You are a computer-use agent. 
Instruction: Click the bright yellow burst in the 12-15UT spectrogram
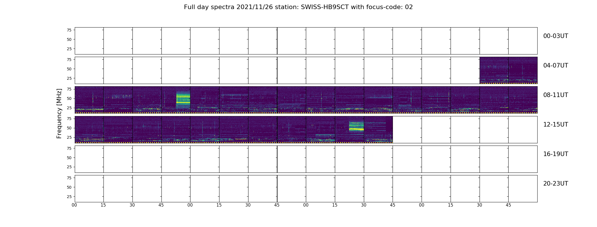point(356,126)
